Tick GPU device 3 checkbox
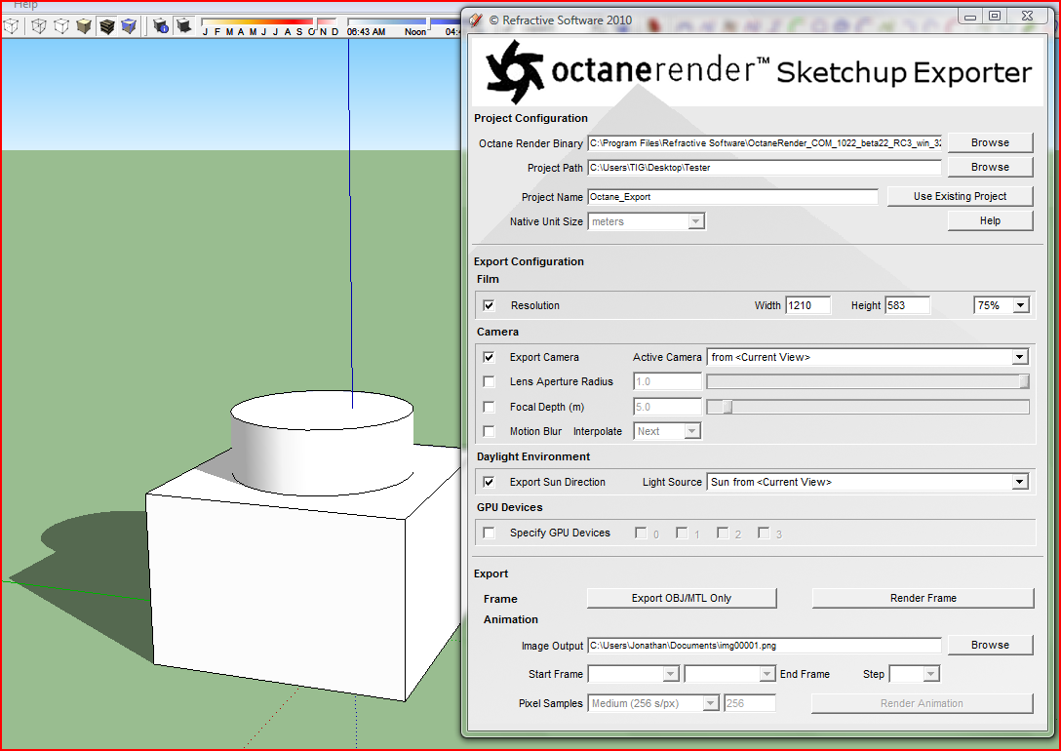Image resolution: width=1061 pixels, height=751 pixels. tap(764, 534)
